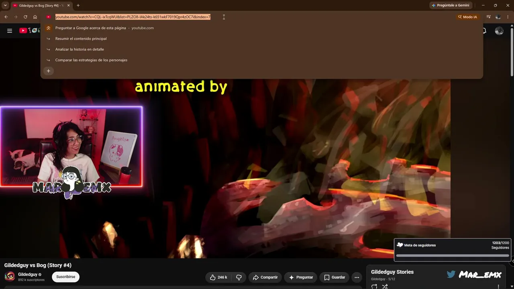
Task: Open the browser home page icon
Action: (35, 17)
